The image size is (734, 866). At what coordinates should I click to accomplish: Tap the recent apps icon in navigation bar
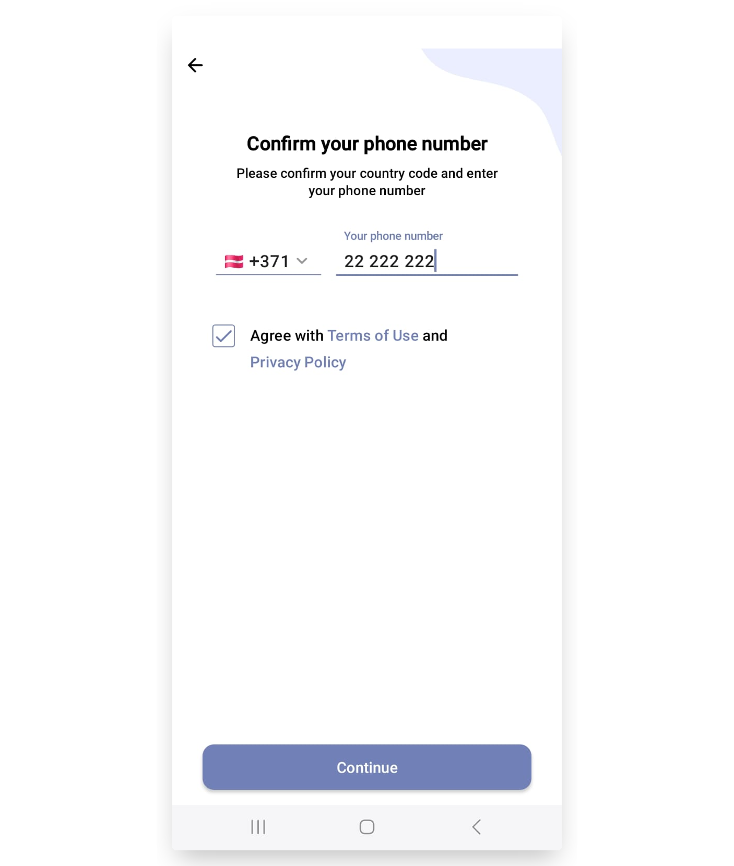[258, 826]
